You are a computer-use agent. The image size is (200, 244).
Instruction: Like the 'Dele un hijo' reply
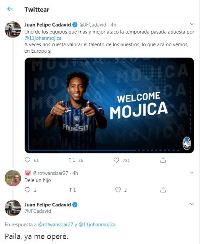pos(118,190)
